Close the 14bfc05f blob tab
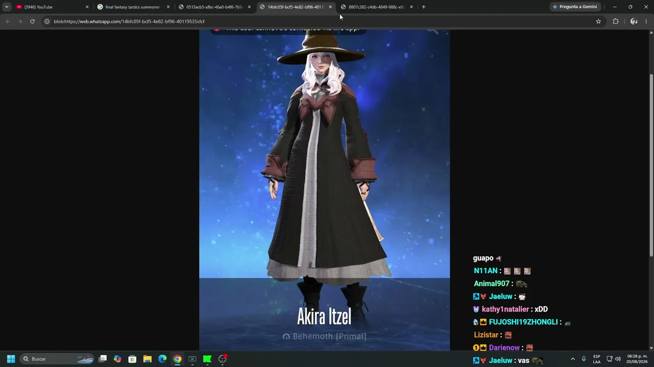Image resolution: width=654 pixels, height=367 pixels. [330, 7]
